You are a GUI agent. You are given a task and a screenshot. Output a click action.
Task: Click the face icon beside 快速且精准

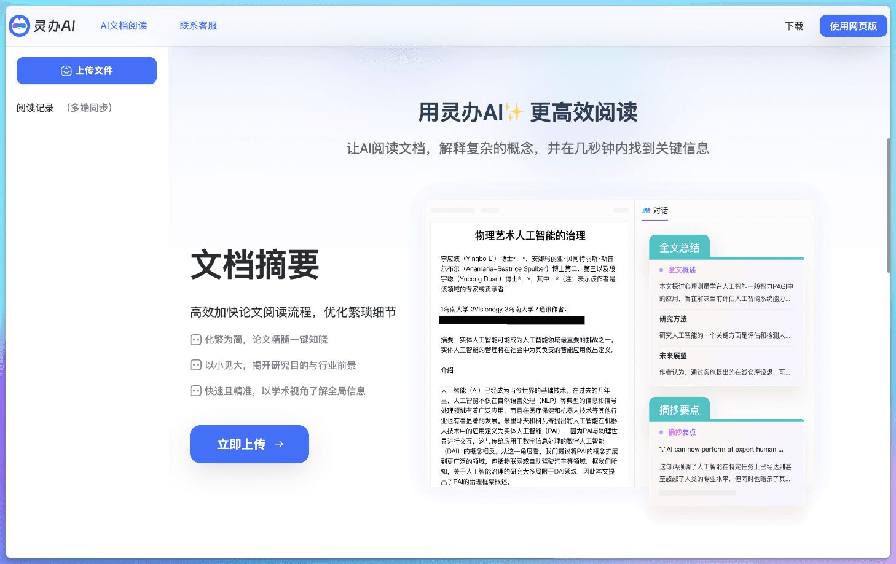(x=195, y=391)
